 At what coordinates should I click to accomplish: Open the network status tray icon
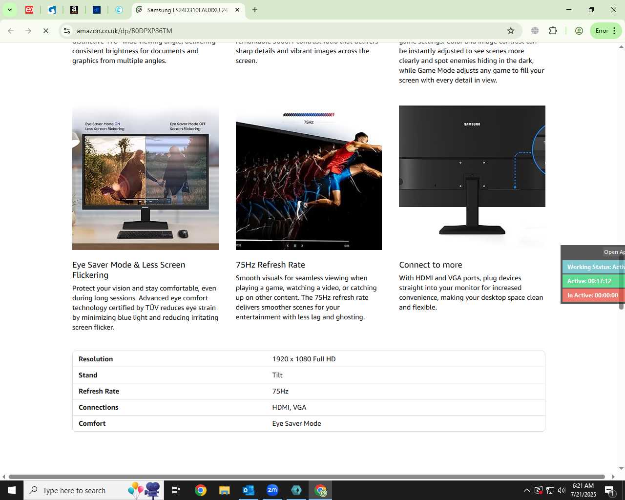[550, 490]
